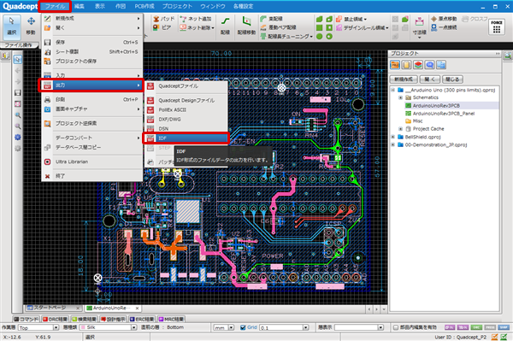Click the search icon beside プロジェクト panel

coord(508,56)
